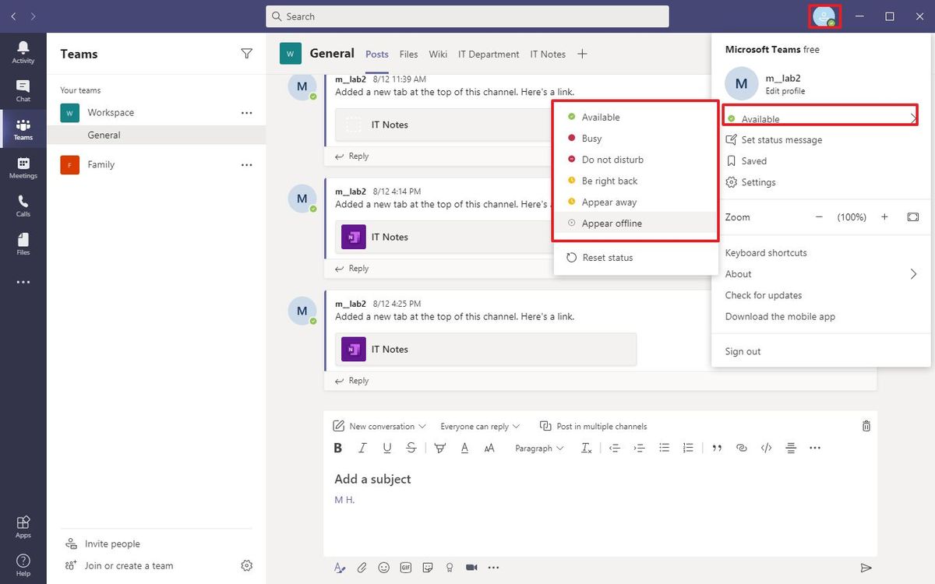935x584 pixels.
Task: Open the emoji picker
Action: pos(383,567)
